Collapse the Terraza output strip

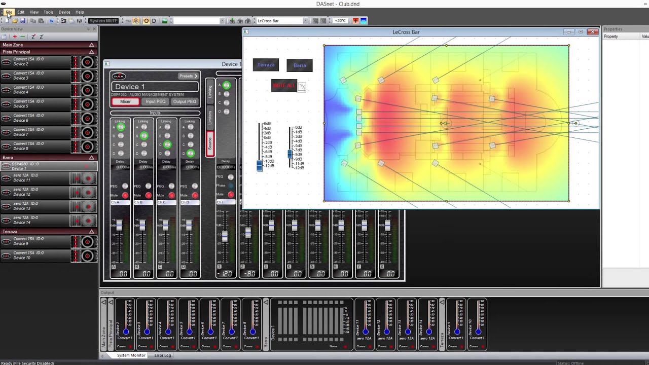pos(442,302)
